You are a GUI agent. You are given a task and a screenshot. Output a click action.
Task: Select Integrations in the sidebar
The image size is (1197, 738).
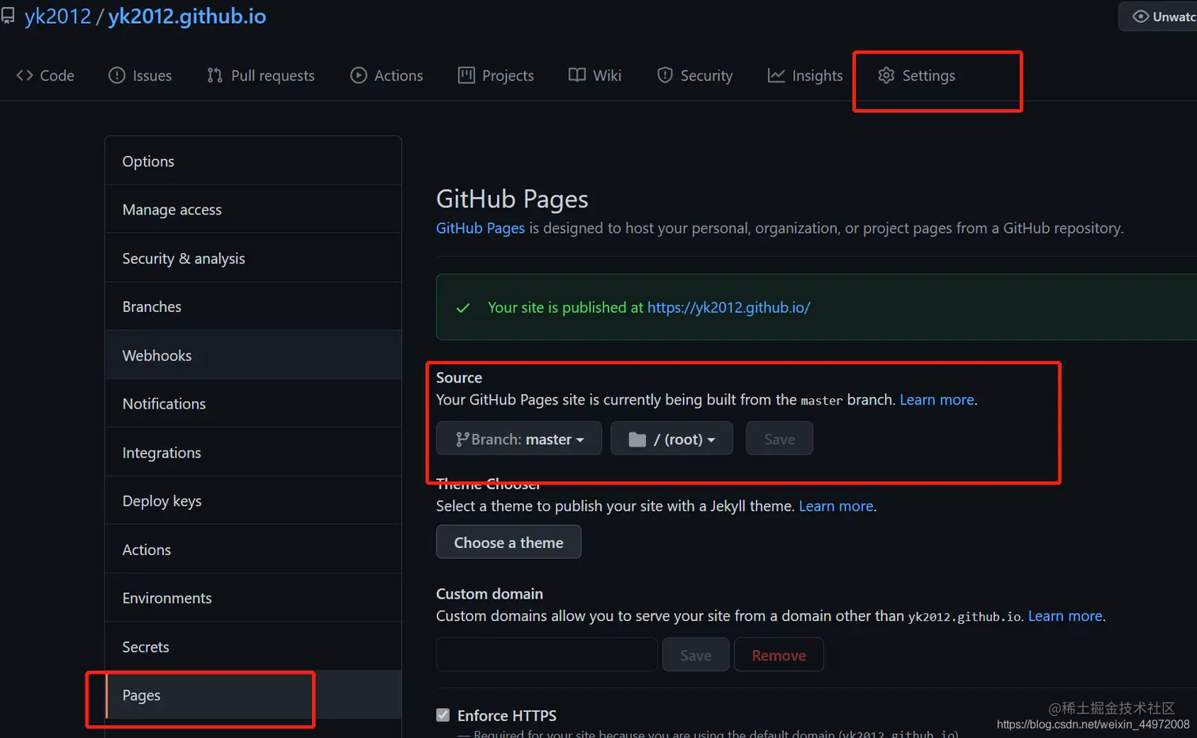coord(253,452)
